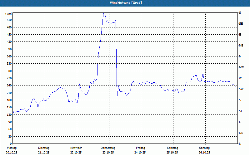Click the W compass label on the right axis
Viewport: 250px width, 156px height.
[240, 78]
